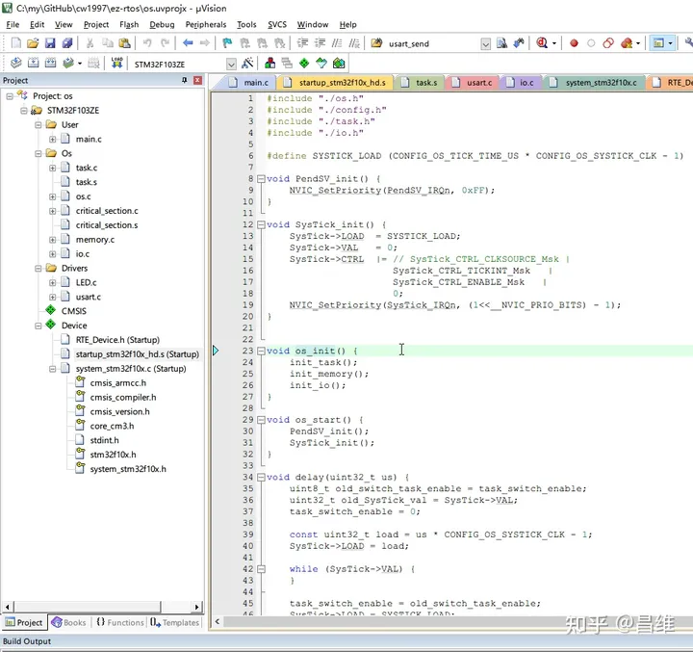
Task: Kill all breakpoints with the red-x circles icon
Action: 627,43
